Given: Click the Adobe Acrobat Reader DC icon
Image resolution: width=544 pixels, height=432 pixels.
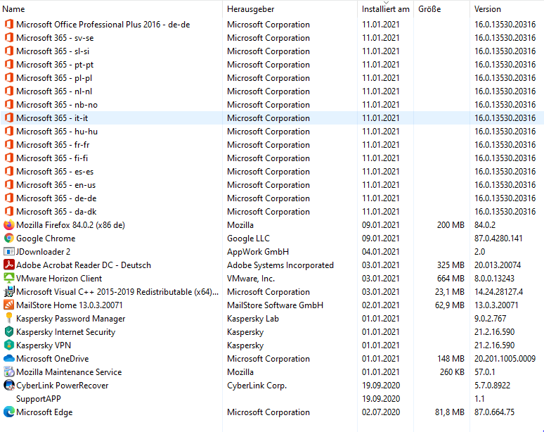Looking at the screenshot, I should [9, 265].
